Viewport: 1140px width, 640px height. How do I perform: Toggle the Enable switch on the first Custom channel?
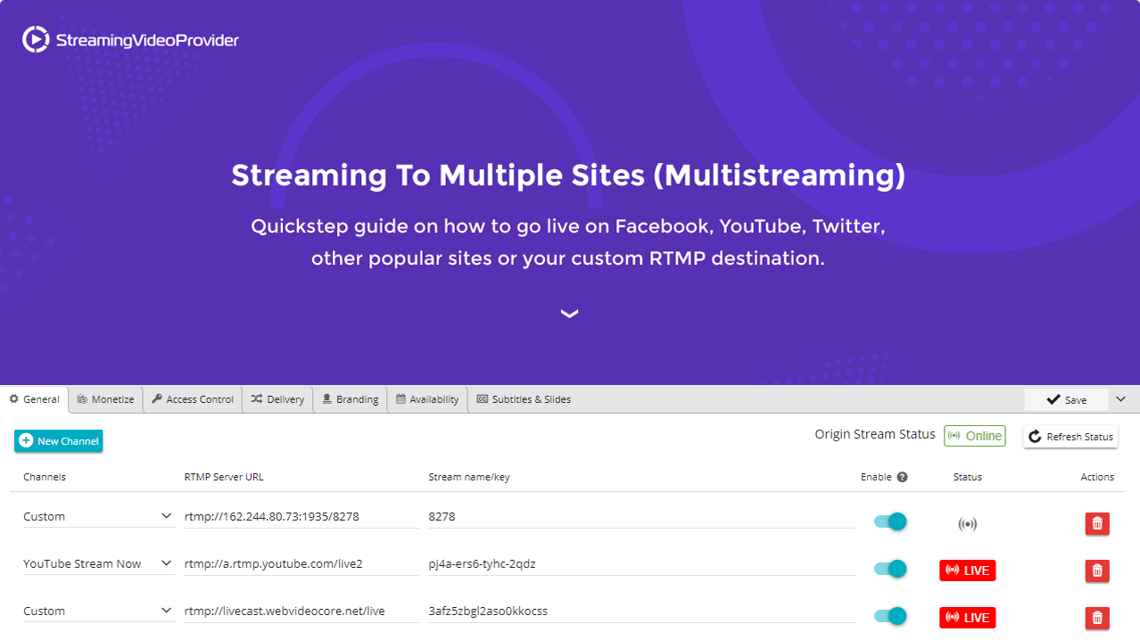click(888, 521)
